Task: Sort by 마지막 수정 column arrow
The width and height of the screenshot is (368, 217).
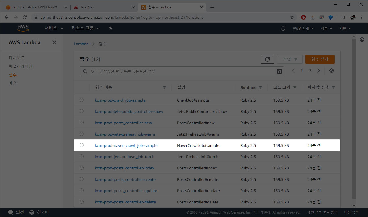Action: [333, 87]
